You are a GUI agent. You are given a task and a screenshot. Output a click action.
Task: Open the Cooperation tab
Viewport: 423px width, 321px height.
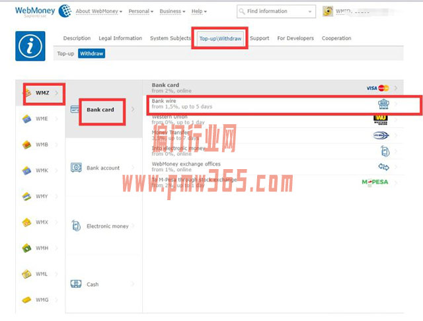[336, 38]
